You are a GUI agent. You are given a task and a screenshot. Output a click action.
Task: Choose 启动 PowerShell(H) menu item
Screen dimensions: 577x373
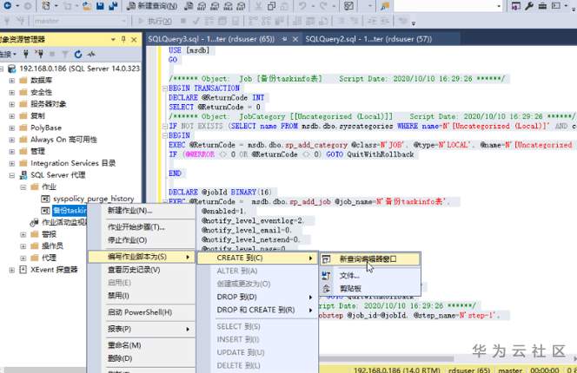pyautogui.click(x=142, y=312)
